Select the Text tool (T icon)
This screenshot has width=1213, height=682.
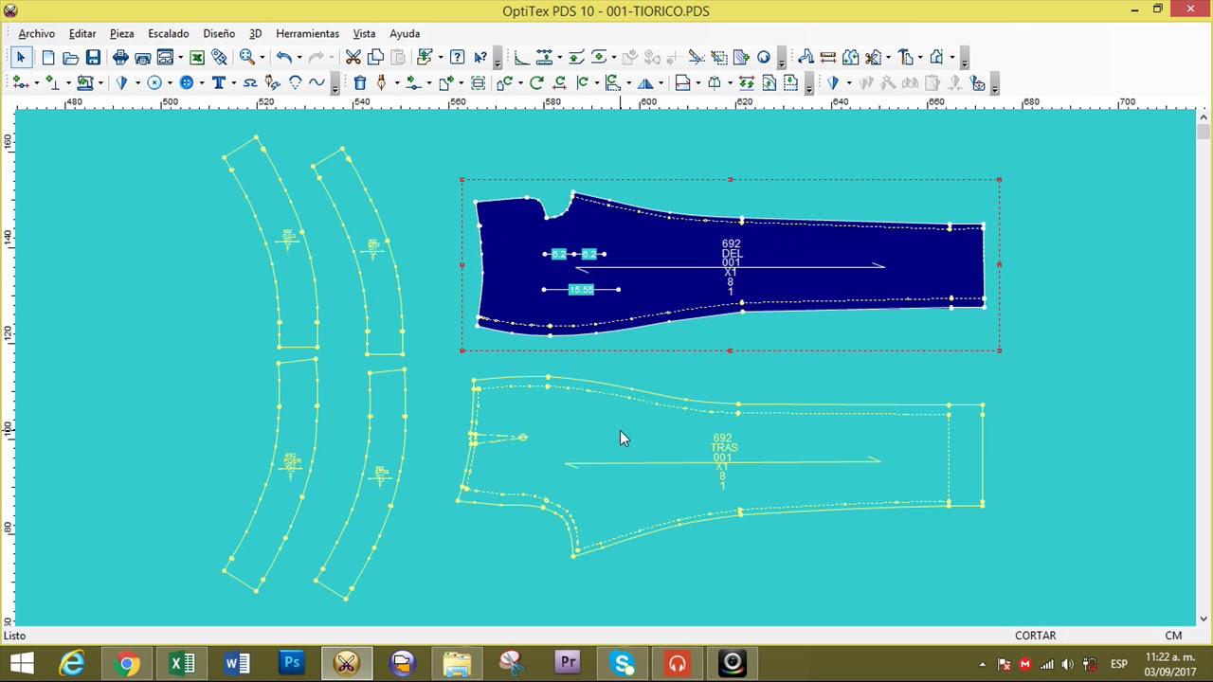tap(218, 83)
